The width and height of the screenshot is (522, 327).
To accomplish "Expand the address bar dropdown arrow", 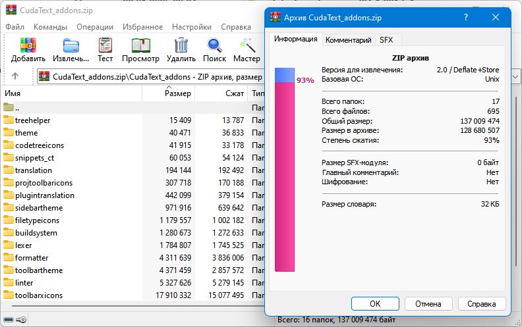I will (x=515, y=77).
